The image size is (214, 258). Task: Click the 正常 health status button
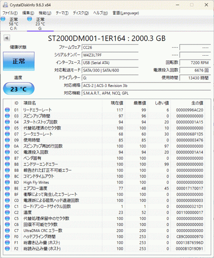click(19, 61)
